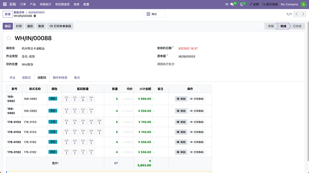Image resolution: width=309 pixels, height=173 pixels.
Task: Click the 接收自 value 杭州布兰卡迪鞋业
Action: [33, 49]
